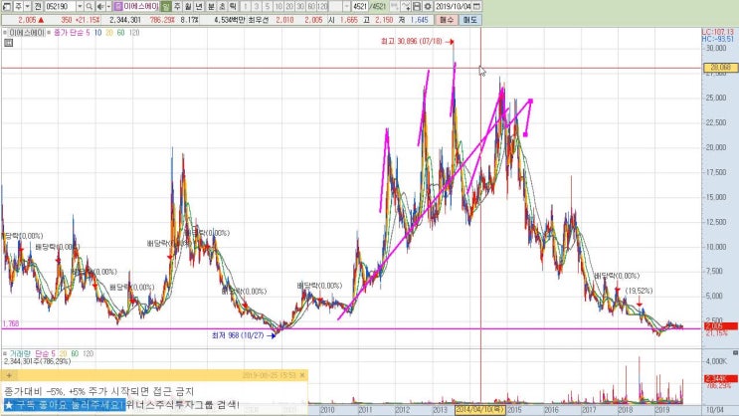Select the 1 interval button
Viewport: 739px width, 416px height.
pyautogui.click(x=246, y=7)
